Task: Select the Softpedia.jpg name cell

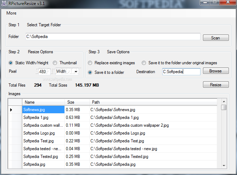Action: pos(43,164)
